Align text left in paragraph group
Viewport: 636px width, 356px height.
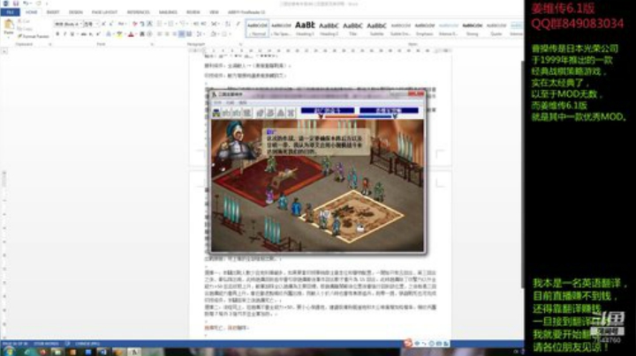pyautogui.click(x=160, y=34)
